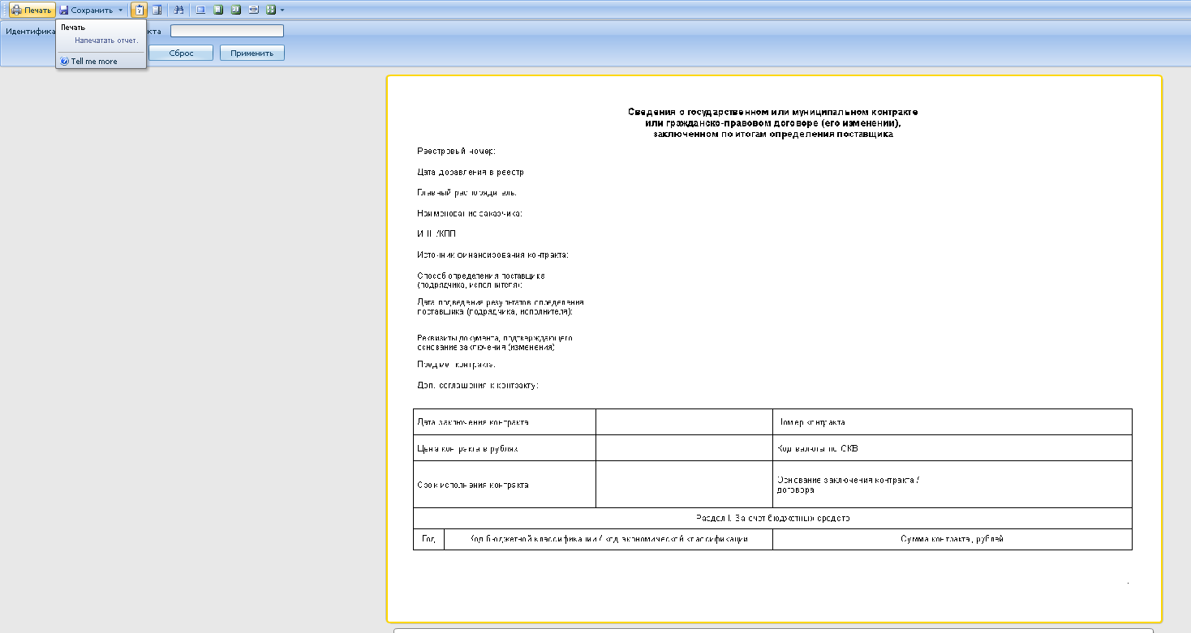Click 'Раздел I. За счет бюджетных средств' row
The height and width of the screenshot is (633, 1191).
(x=772, y=518)
